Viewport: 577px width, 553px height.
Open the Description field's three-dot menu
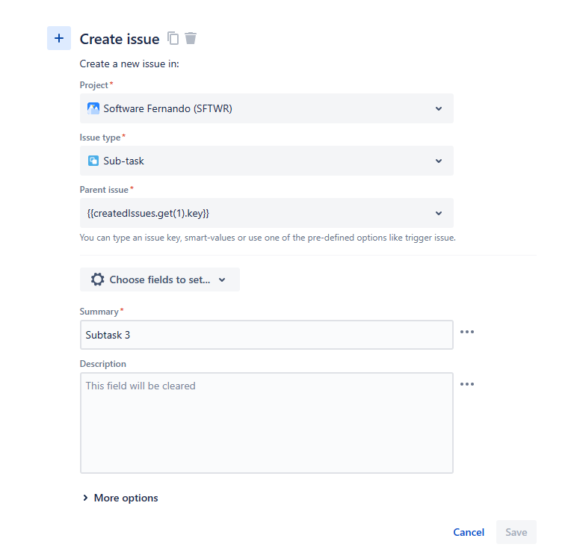click(x=467, y=384)
